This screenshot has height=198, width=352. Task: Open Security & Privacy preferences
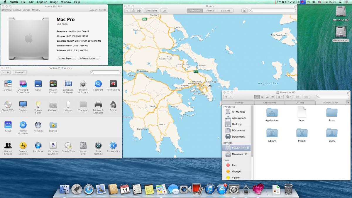(83, 87)
